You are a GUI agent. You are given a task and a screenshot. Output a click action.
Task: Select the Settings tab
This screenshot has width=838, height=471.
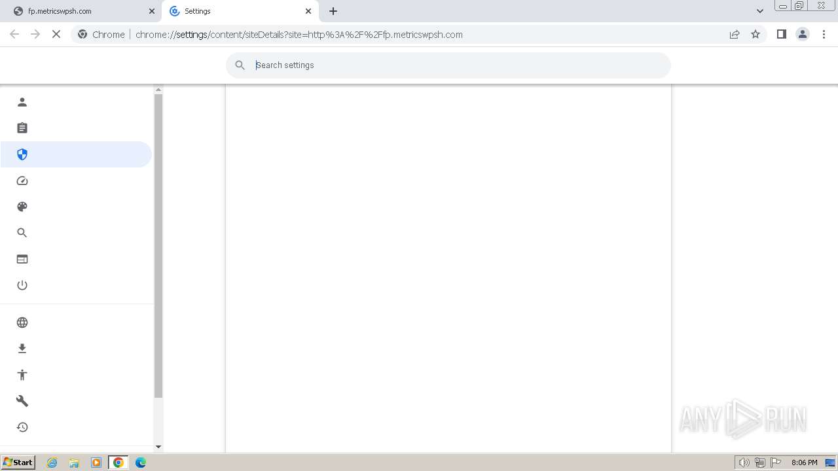(240, 11)
